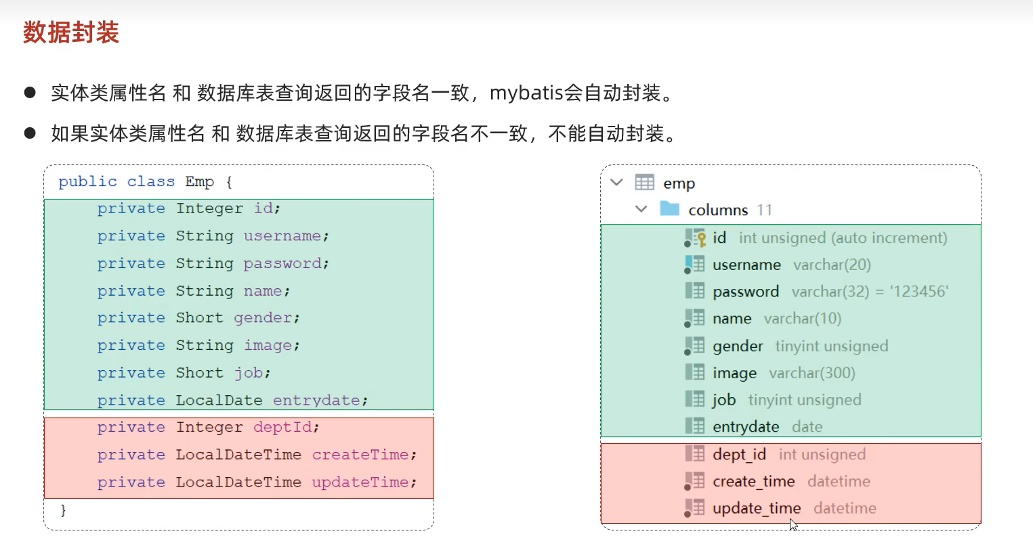Screen dimensions: 1033x542
Task: Click the 'private Integer id;' line
Action: coord(188,208)
